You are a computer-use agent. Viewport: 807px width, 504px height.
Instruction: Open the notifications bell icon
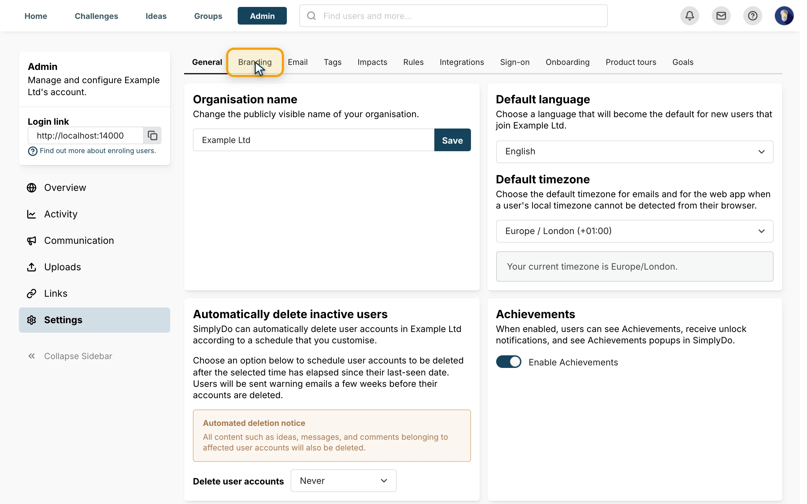(690, 16)
